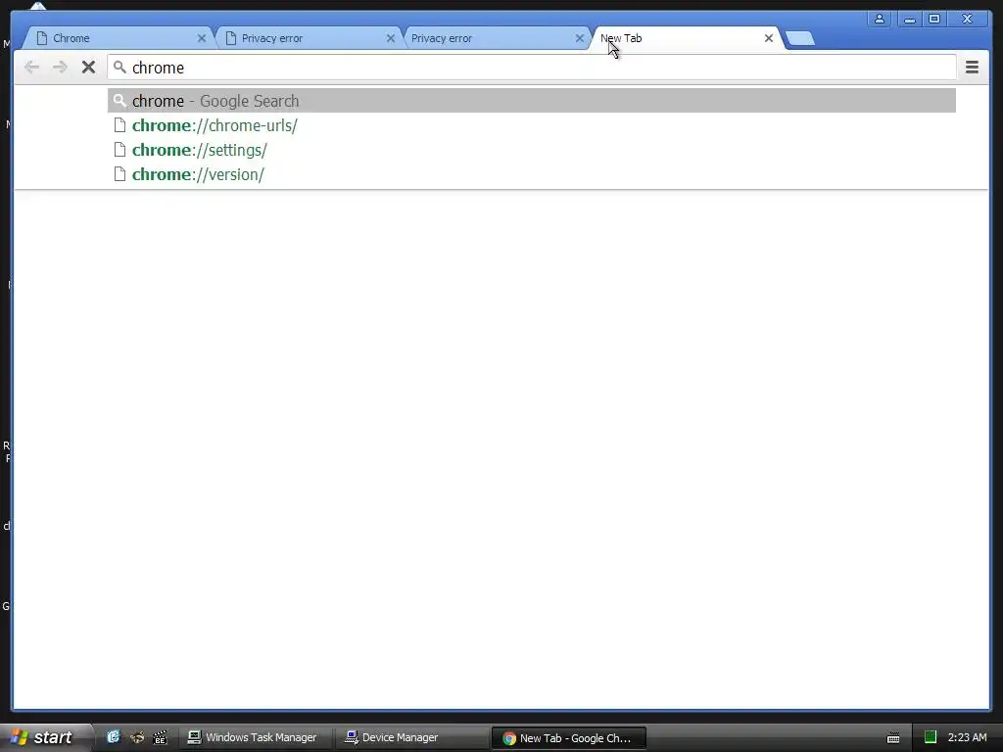Select the 'chrome - Google Search' suggestion

[532, 101]
